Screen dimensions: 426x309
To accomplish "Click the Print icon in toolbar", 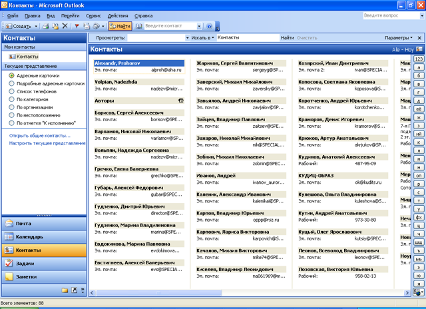I will (x=46, y=26).
